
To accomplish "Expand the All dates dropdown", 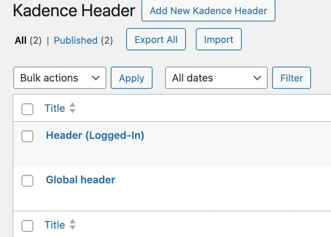I will click(x=216, y=78).
